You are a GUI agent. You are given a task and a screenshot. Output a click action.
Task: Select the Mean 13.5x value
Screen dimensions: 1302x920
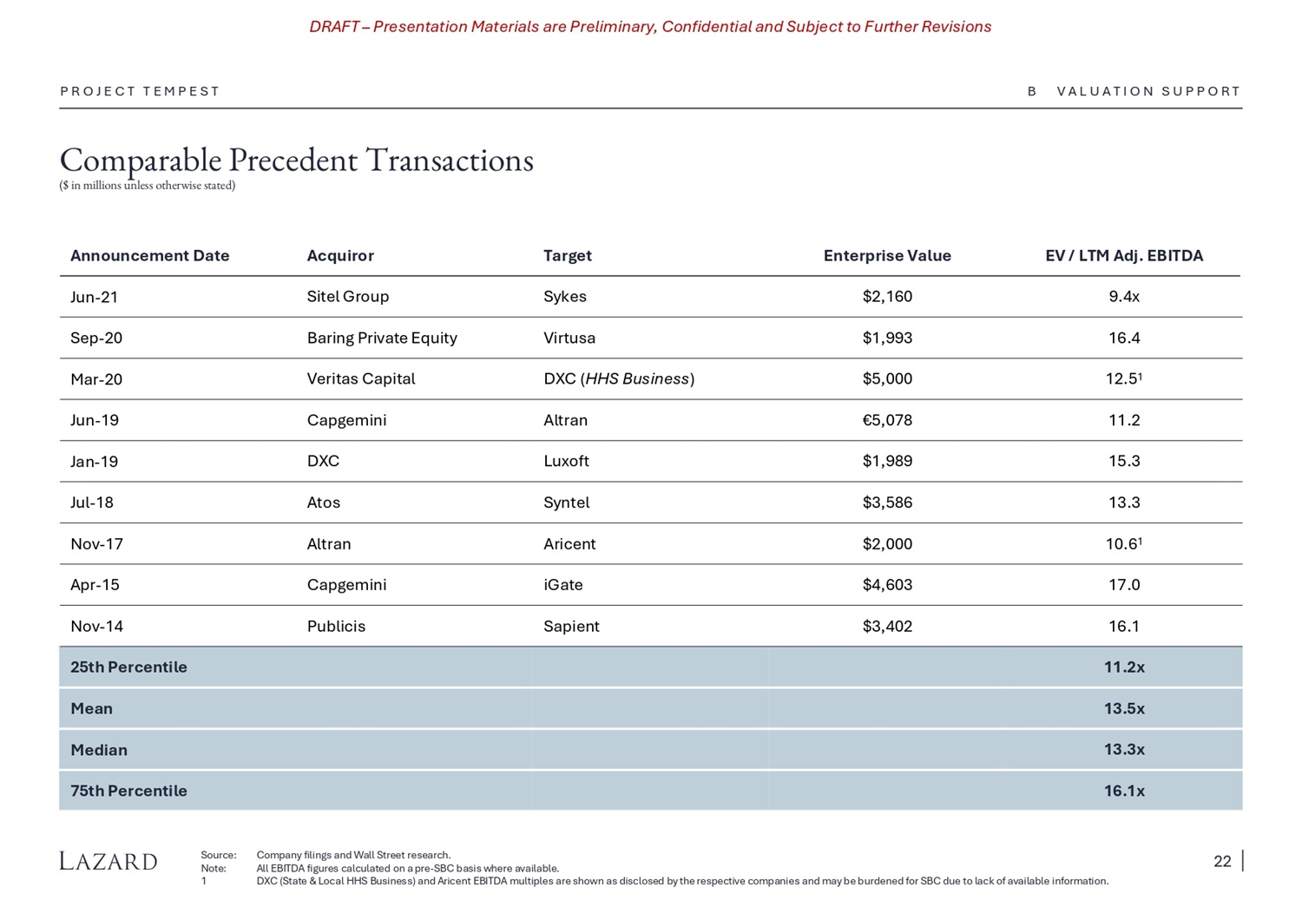1124,709
